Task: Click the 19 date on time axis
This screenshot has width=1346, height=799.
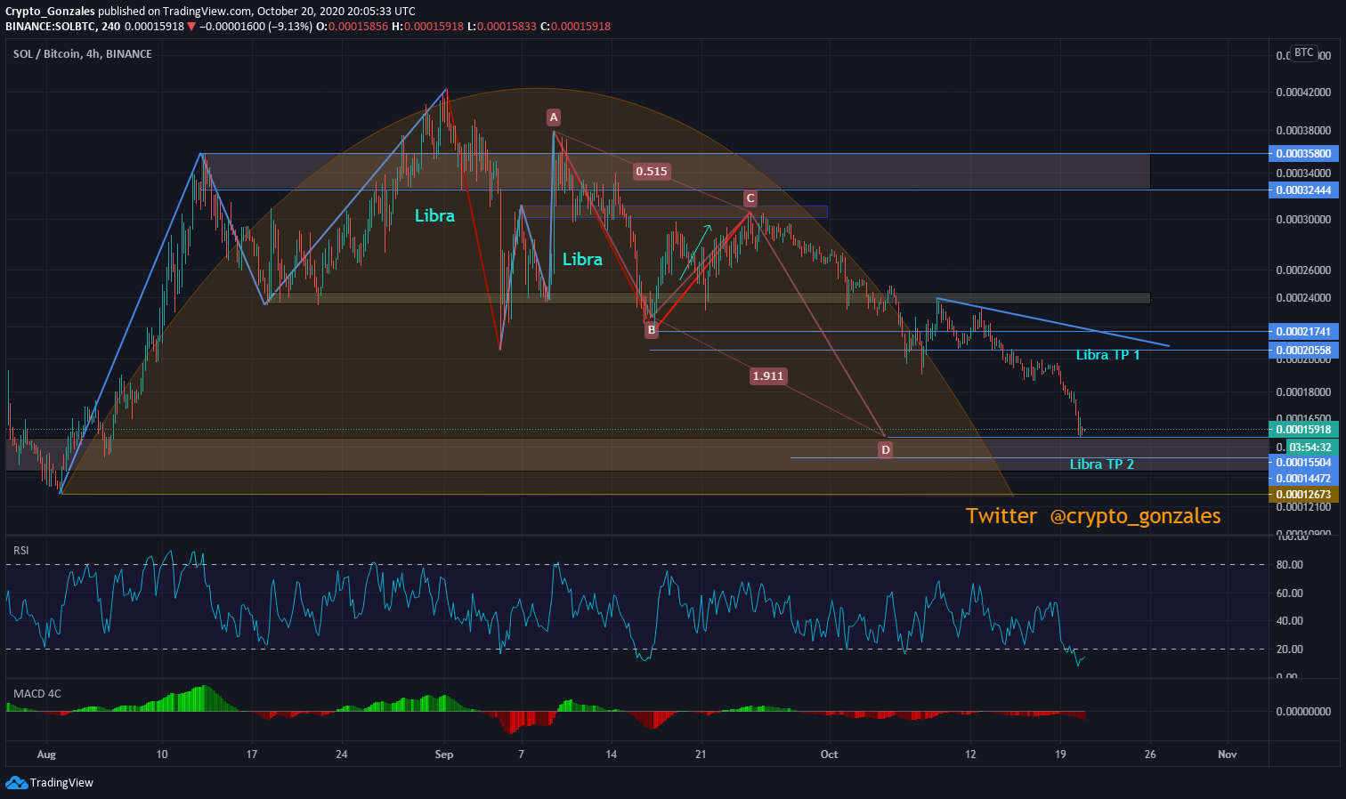Action: coord(1060,755)
